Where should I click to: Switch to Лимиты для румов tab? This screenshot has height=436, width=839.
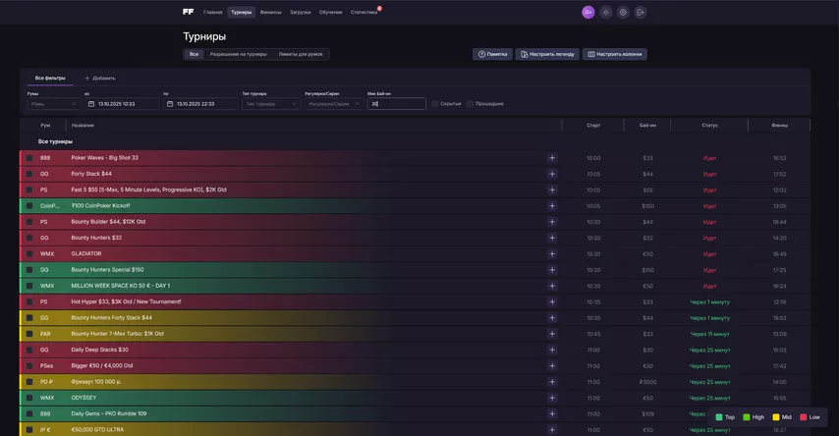301,54
